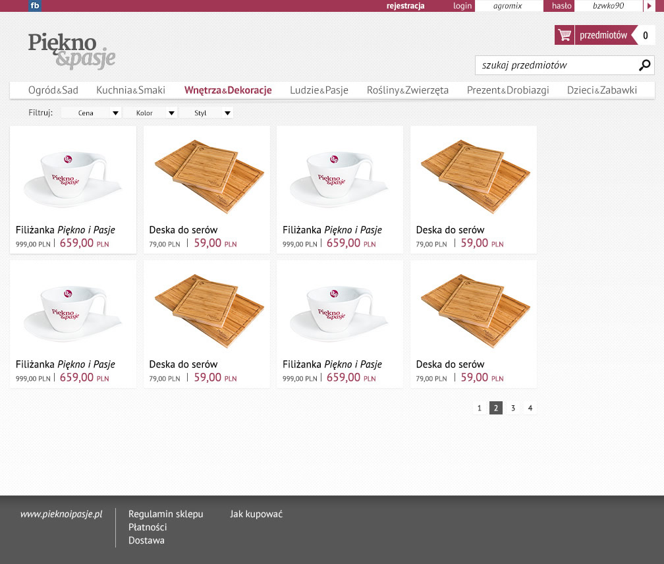
Task: Open Regulamin sklepu footer link
Action: pyautogui.click(x=165, y=514)
